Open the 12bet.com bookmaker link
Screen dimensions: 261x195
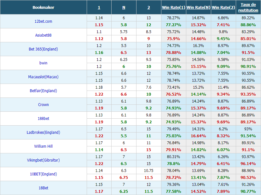pyautogui.click(x=43, y=21)
